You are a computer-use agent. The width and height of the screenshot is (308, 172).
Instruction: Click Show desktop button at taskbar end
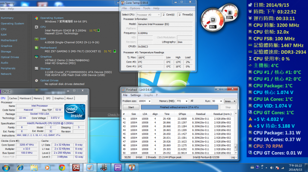(307, 168)
